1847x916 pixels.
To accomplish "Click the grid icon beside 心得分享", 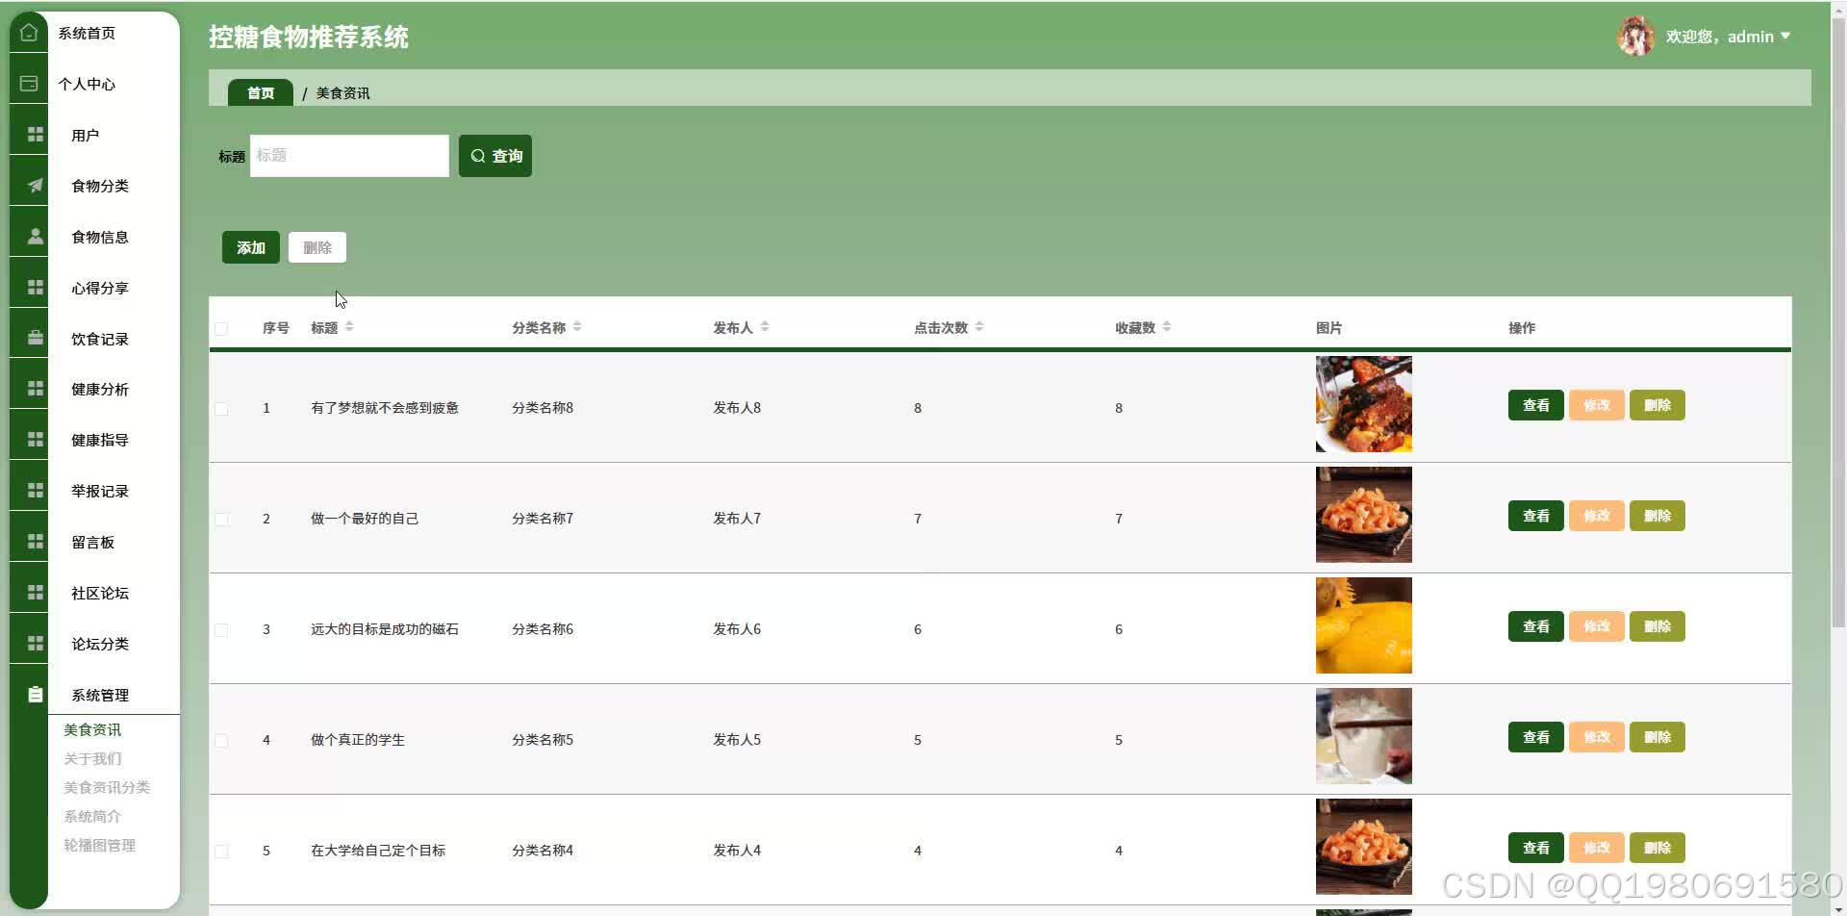I will [36, 288].
